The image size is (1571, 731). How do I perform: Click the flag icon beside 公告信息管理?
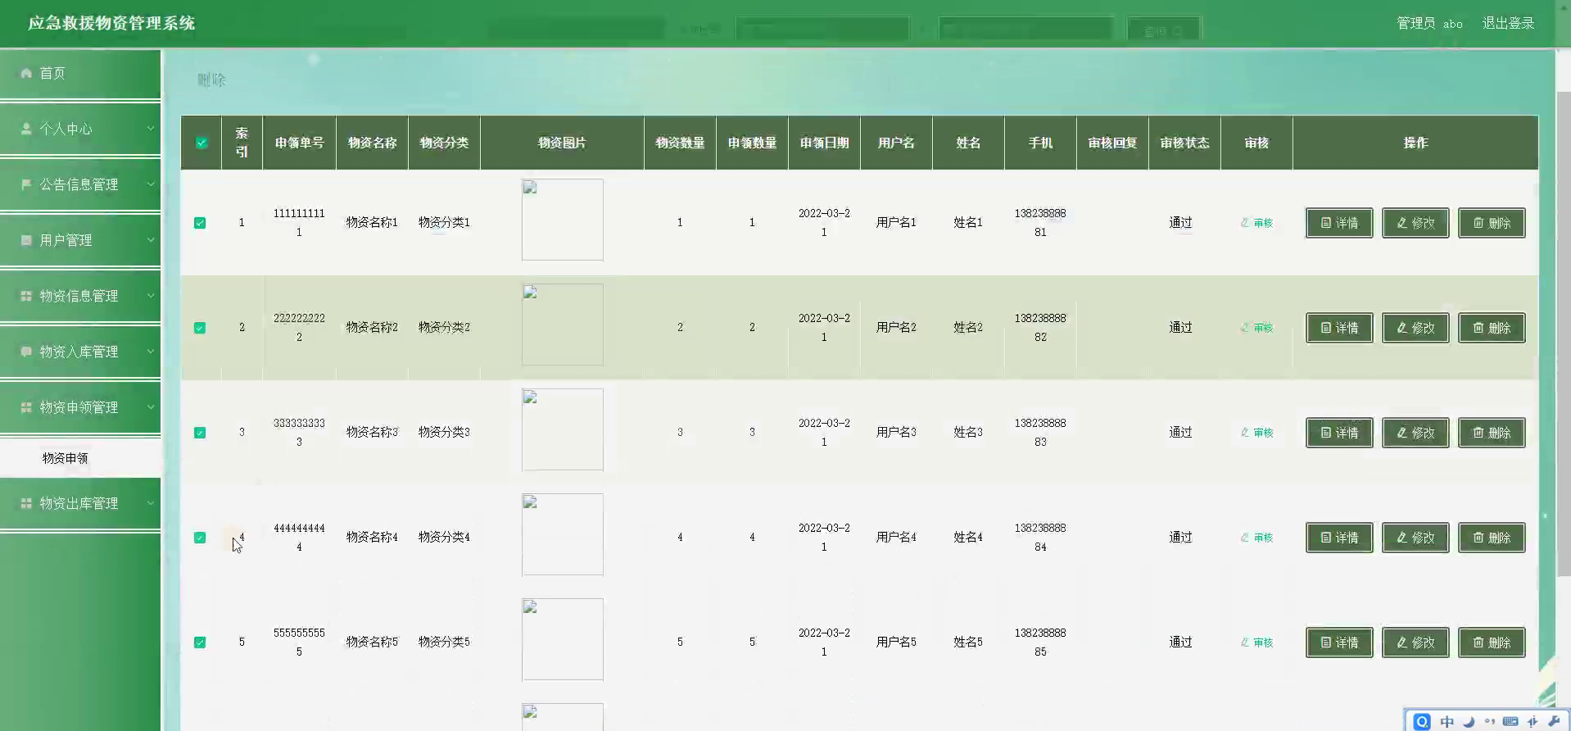[26, 185]
